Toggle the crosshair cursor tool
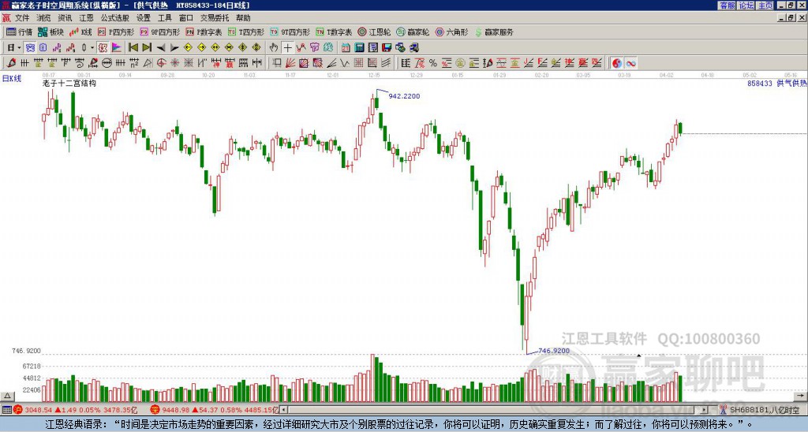808x432 pixels. [x=287, y=48]
